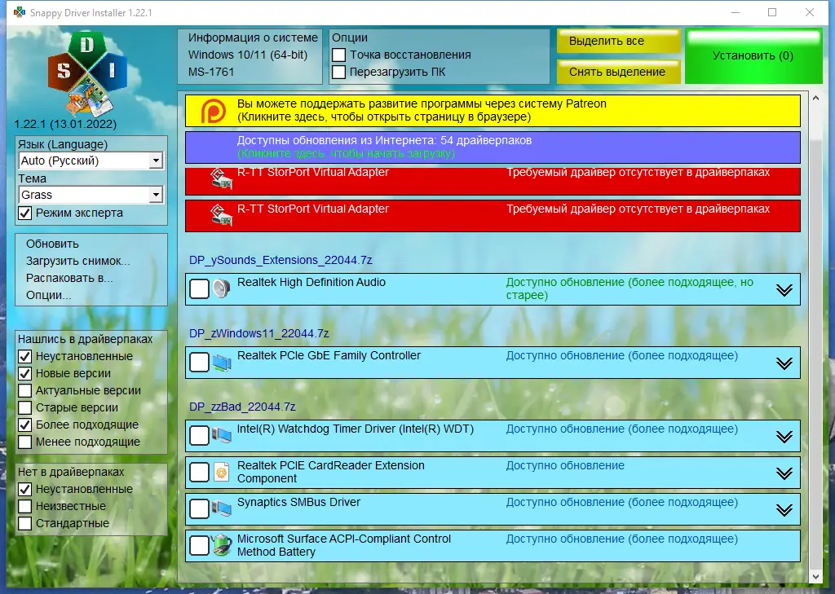
Task: Click the scroll down arrow of driver list
Action: (x=815, y=576)
